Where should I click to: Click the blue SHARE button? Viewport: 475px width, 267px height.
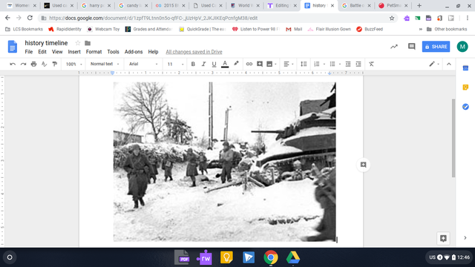coord(436,47)
